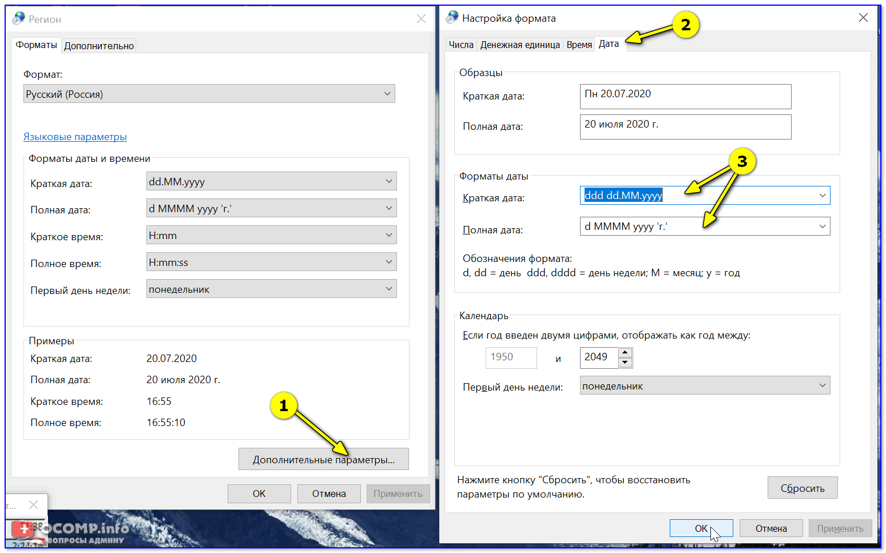
Task: Decrease the year with the down spinner arrow
Action: (625, 363)
